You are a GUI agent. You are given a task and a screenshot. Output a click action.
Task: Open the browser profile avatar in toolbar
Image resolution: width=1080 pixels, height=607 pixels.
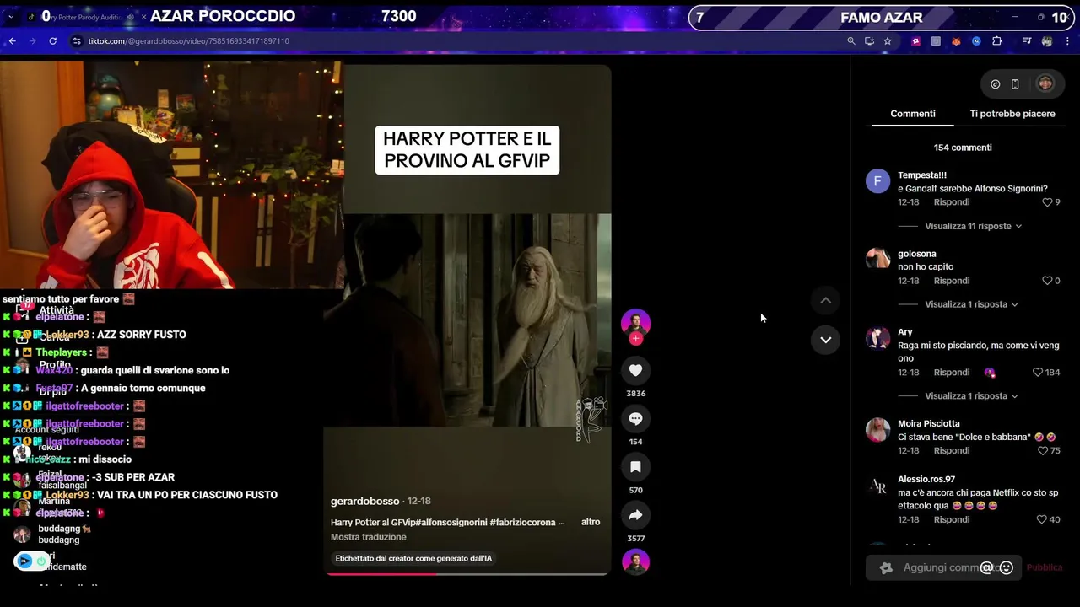point(1047,40)
